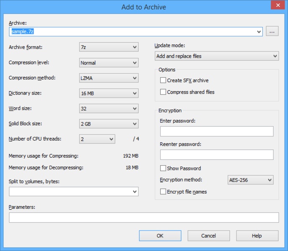Click the OK button
Viewport: 288px width, 251px height.
point(160,236)
